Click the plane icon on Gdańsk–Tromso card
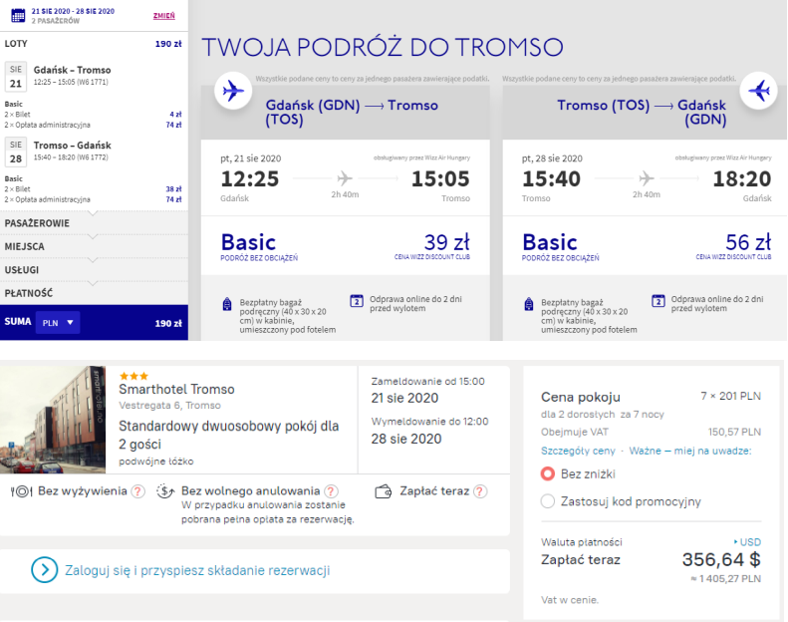788x622 pixels. pyautogui.click(x=233, y=91)
